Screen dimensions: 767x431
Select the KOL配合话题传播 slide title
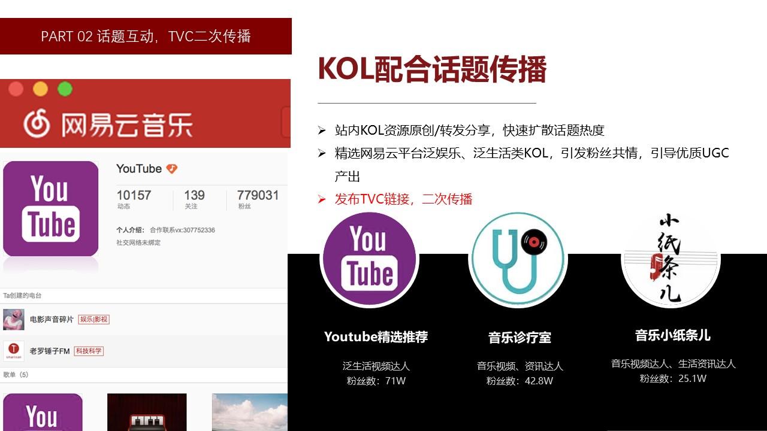432,69
